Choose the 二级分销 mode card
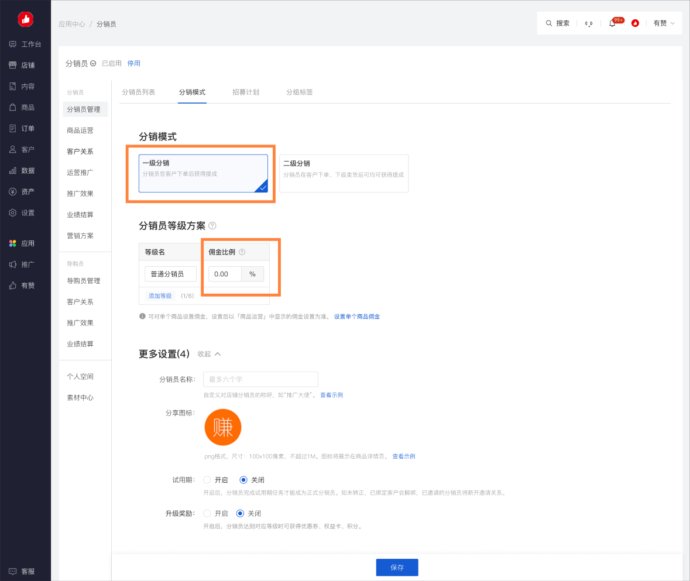The image size is (690, 581). (344, 173)
